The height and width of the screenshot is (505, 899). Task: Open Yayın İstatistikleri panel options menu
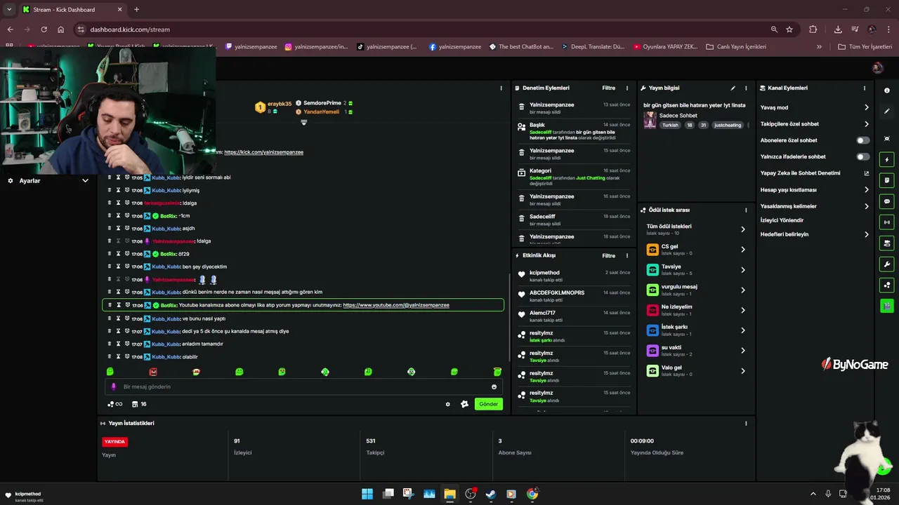(746, 424)
